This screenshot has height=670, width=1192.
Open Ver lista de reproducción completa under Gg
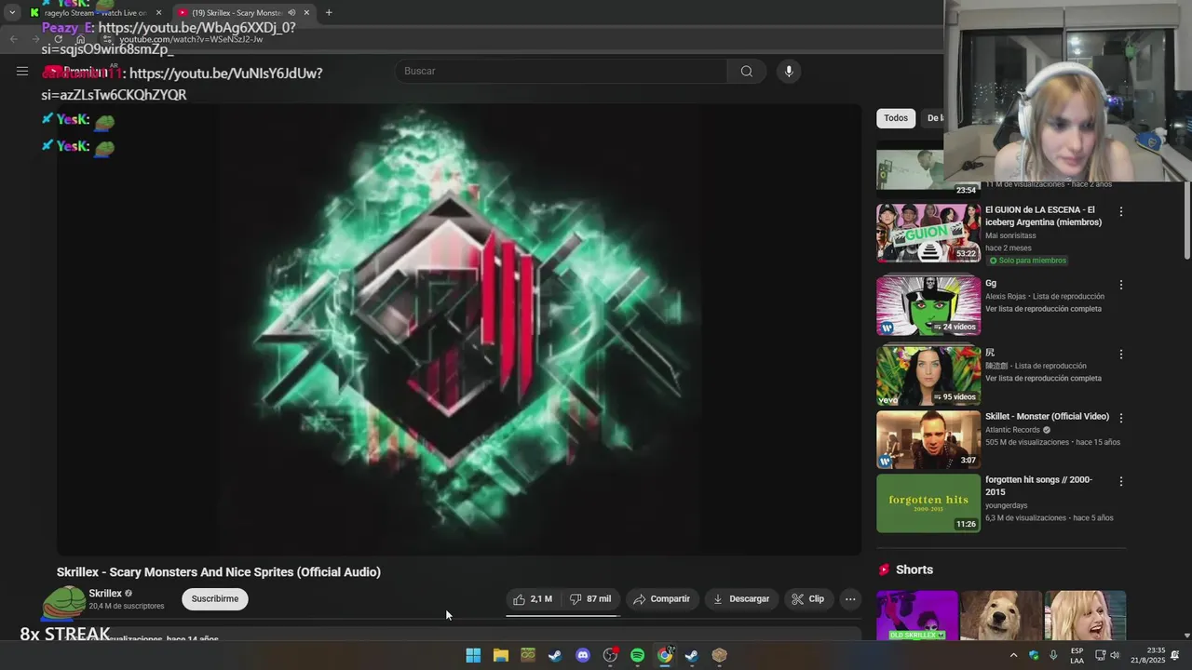(1043, 309)
